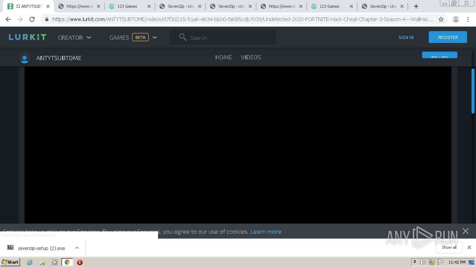Click the FOLLOW button
476x267 pixels.
(x=440, y=55)
